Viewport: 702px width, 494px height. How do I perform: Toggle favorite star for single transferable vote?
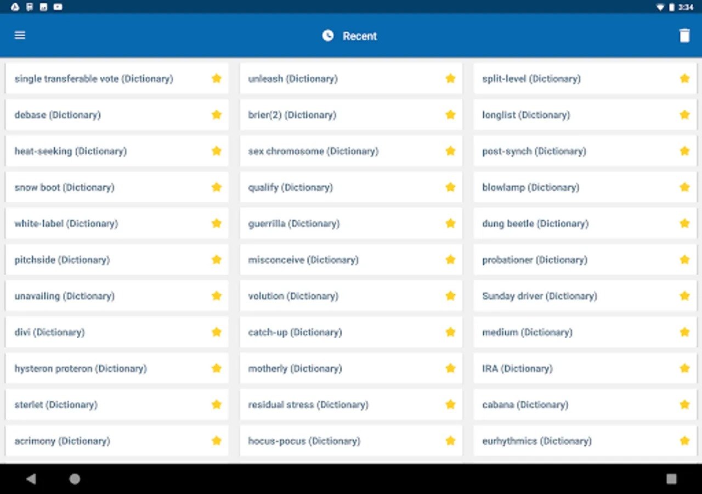217,78
